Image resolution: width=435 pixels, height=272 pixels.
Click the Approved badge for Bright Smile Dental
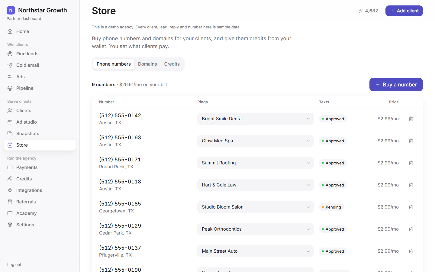click(333, 119)
